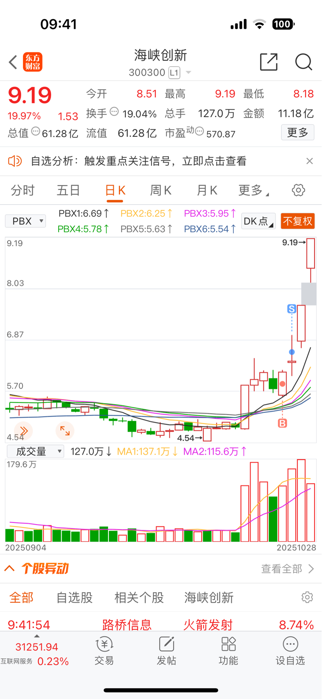The width and height of the screenshot is (322, 699).
Task: Open the 成交量 indicator dropdown
Action: click(x=35, y=451)
